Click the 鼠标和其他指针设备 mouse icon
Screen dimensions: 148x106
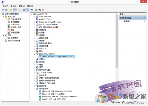pos(37,81)
